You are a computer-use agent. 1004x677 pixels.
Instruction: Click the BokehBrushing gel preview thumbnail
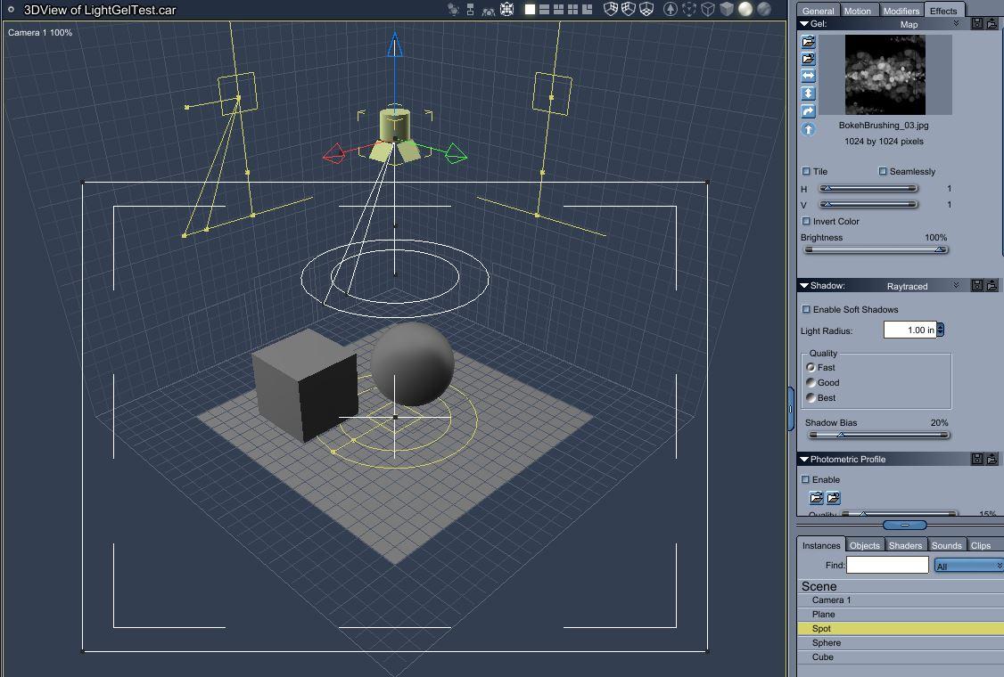[x=885, y=75]
